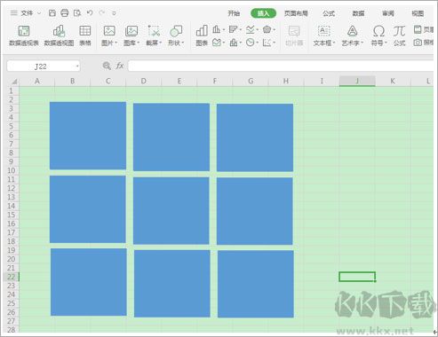The height and width of the screenshot is (337, 438).
Task: Click the zoom magnifier beside fx
Action: click(107, 66)
